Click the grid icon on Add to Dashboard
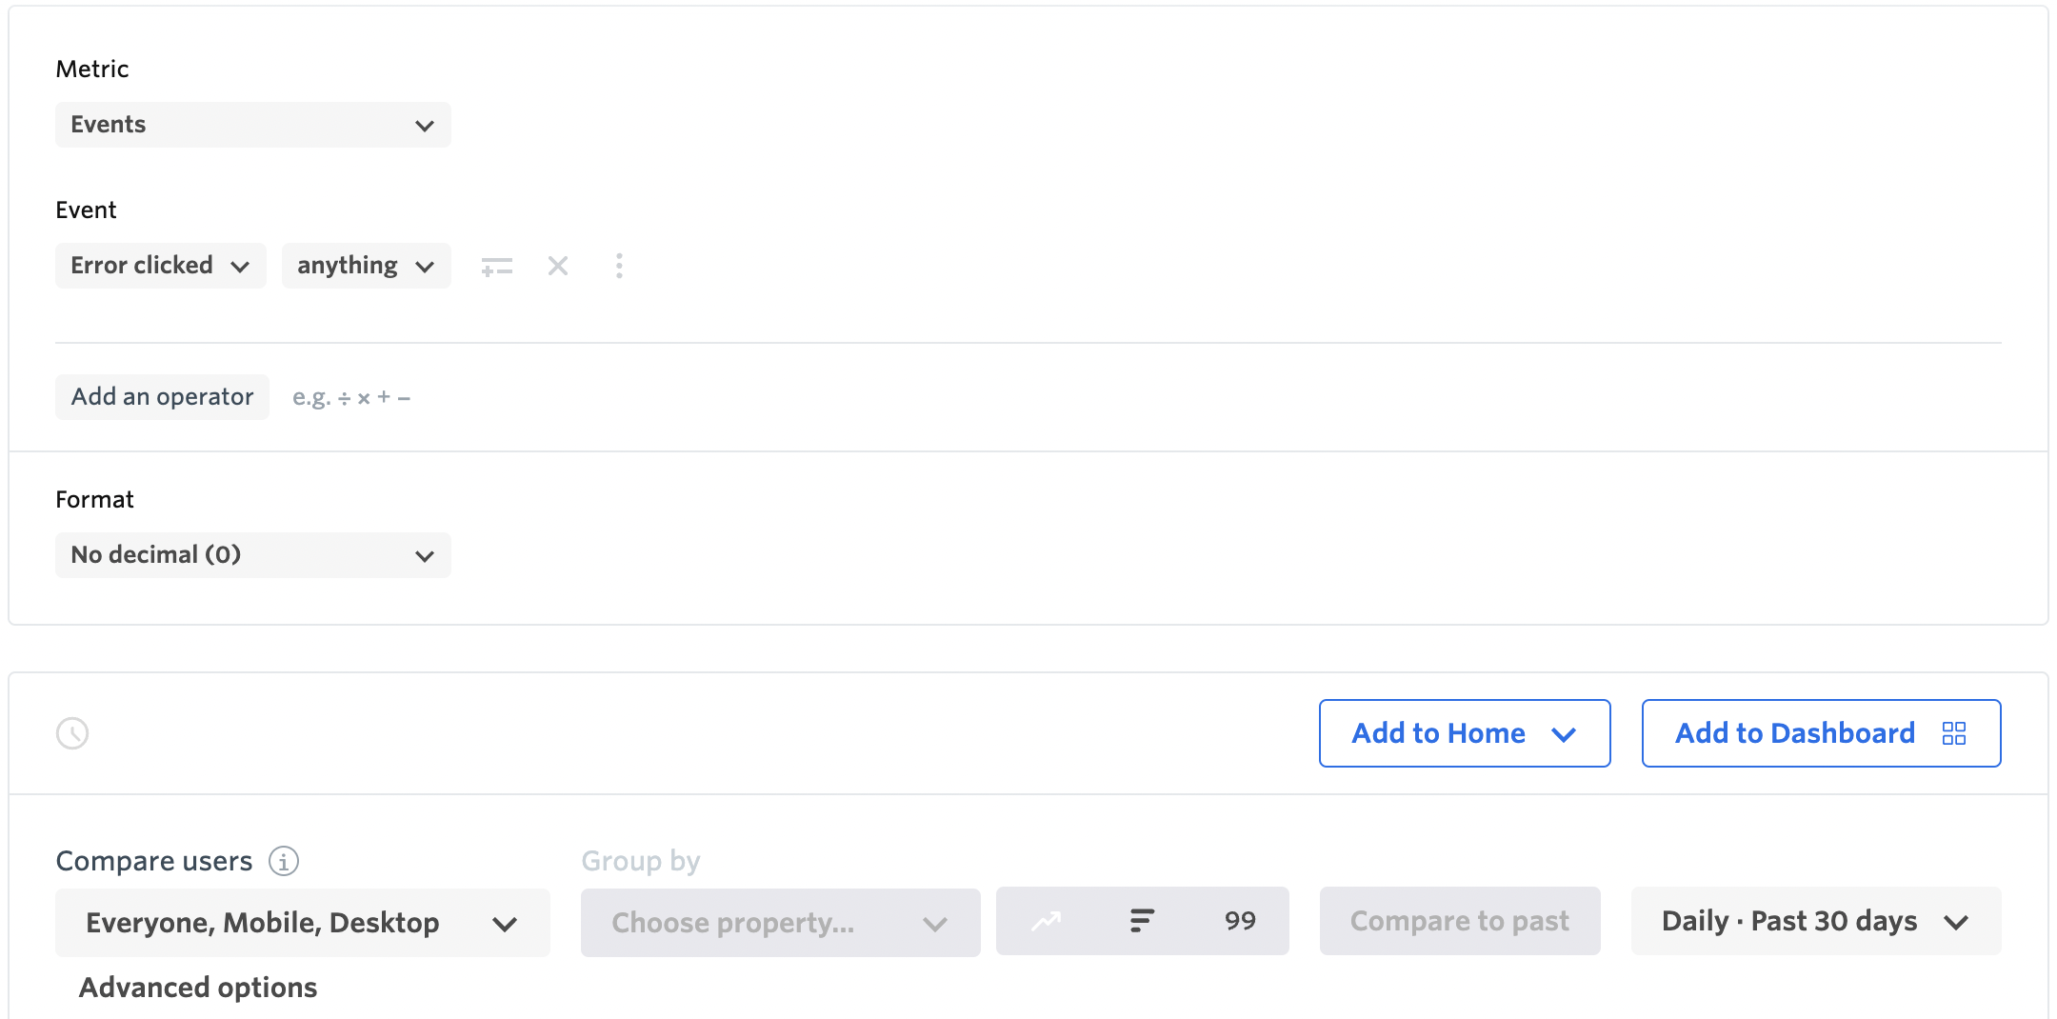Screen dimensions: 2057x1019 pos(1954,733)
